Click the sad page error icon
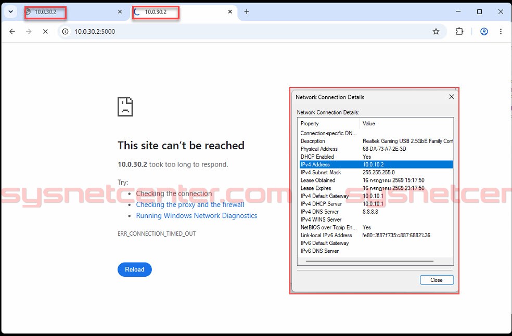Image resolution: width=512 pixels, height=336 pixels. point(125,107)
